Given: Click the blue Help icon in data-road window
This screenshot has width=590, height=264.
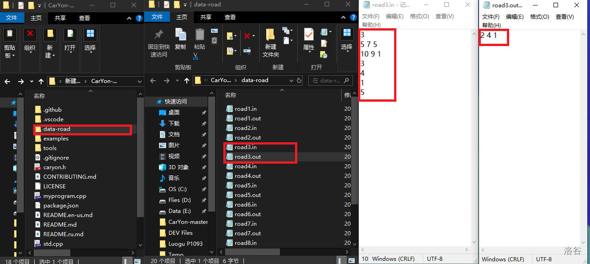Looking at the screenshot, I should point(353,17).
